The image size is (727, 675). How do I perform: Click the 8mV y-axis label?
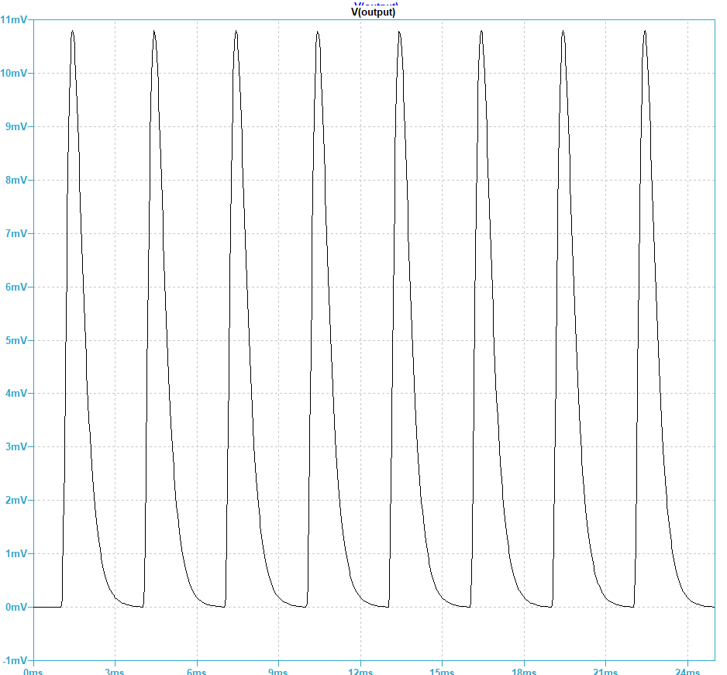16,180
